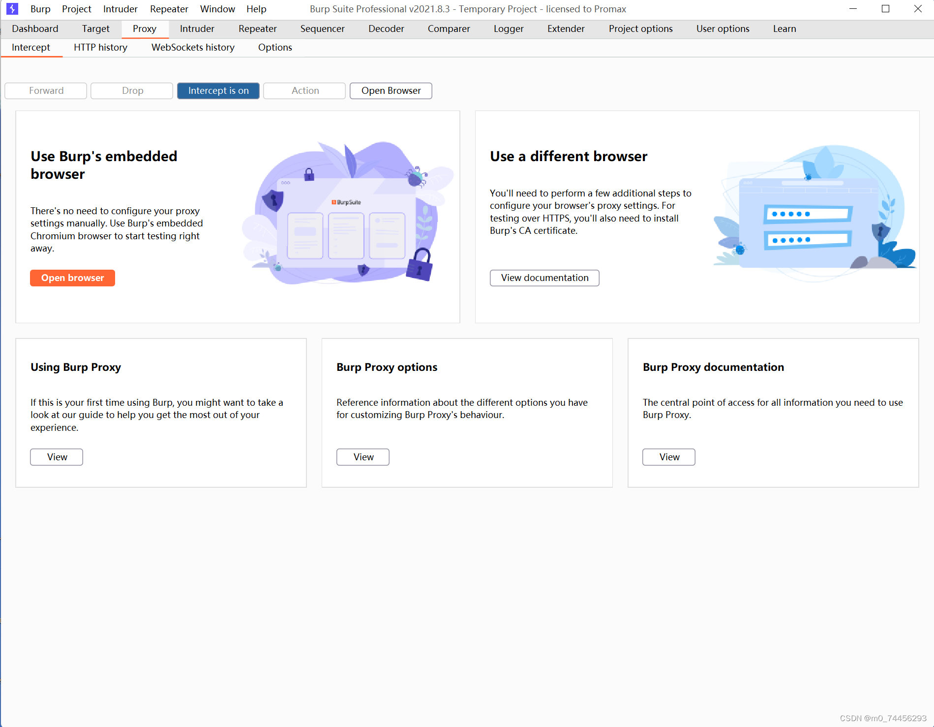934x727 pixels.
Task: Click the Using Burp Proxy heading
Action: [x=76, y=367]
